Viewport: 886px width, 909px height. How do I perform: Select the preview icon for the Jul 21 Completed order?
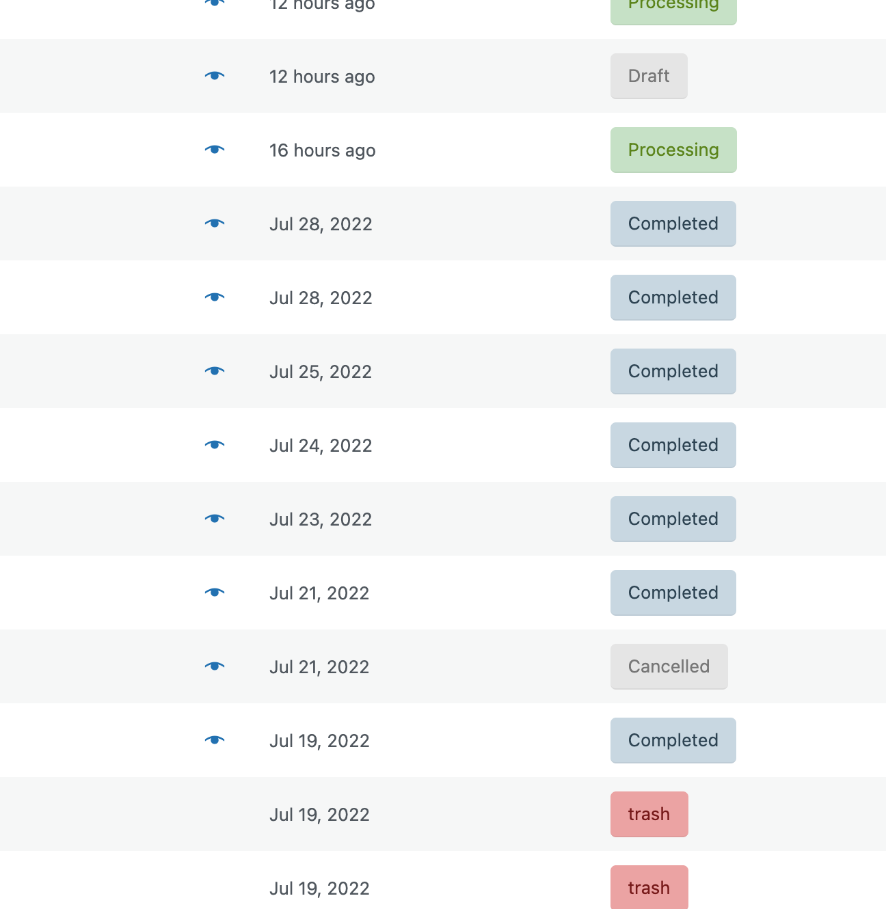point(215,593)
